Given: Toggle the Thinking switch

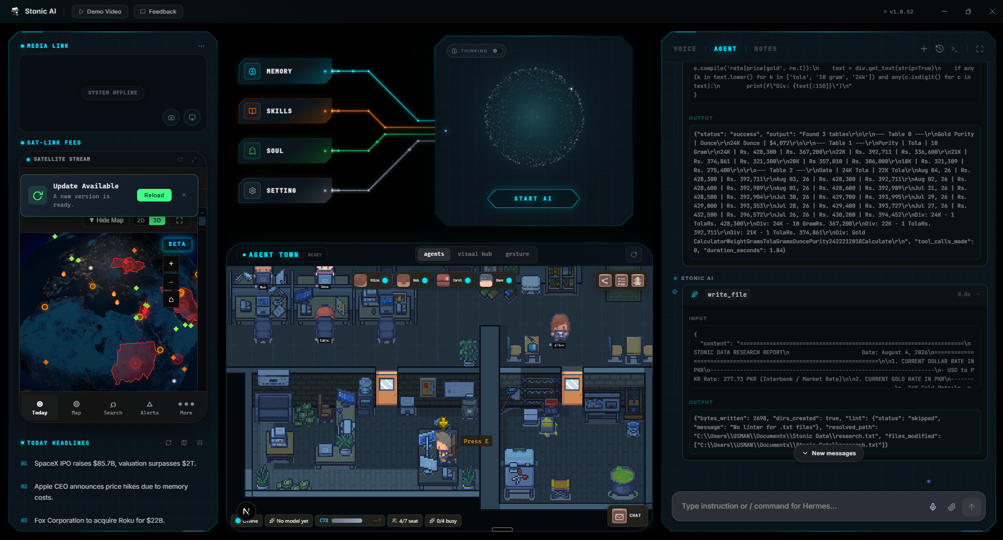Looking at the screenshot, I should coord(497,51).
